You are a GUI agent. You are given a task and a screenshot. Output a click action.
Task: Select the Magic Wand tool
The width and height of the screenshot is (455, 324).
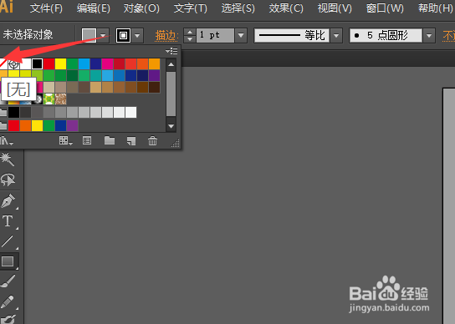pyautogui.click(x=7, y=159)
